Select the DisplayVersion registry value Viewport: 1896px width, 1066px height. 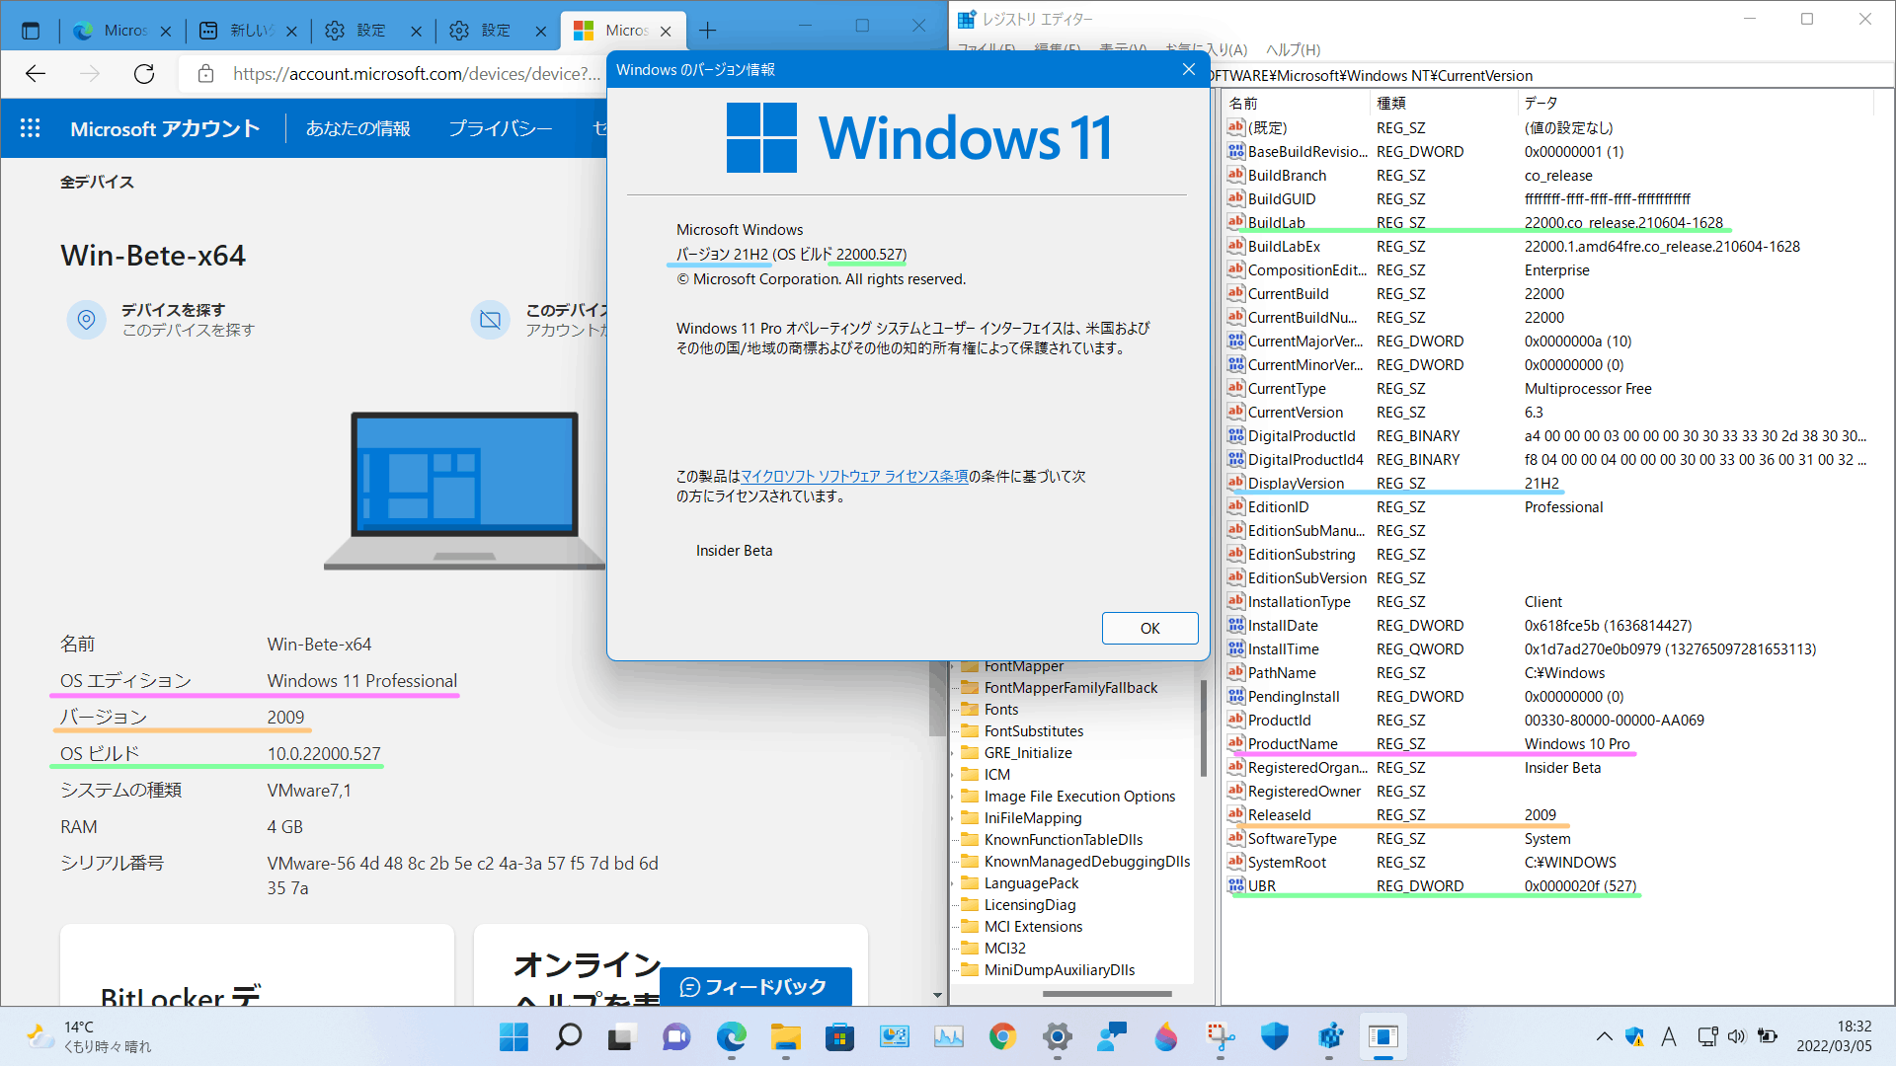tap(1295, 484)
